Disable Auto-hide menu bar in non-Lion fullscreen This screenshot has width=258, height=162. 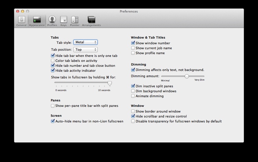tap(53, 121)
